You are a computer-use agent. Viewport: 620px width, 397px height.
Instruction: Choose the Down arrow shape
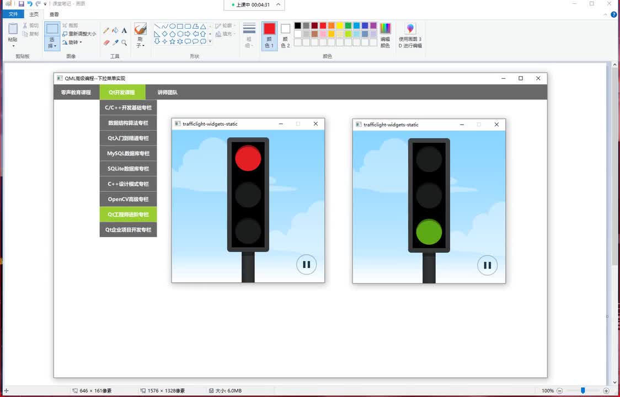[157, 41]
